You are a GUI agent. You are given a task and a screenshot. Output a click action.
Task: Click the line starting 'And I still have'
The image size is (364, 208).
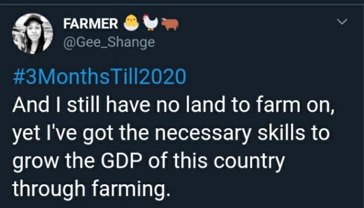click(x=173, y=105)
